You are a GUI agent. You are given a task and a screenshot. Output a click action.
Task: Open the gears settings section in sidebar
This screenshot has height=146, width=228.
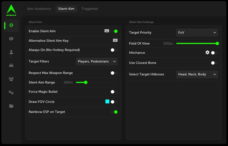[x=11, y=92]
